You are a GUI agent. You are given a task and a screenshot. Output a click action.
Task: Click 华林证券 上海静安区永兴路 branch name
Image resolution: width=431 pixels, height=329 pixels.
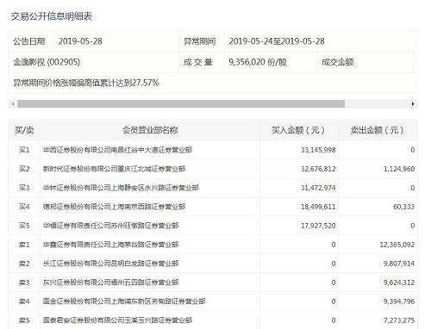[x=121, y=188]
